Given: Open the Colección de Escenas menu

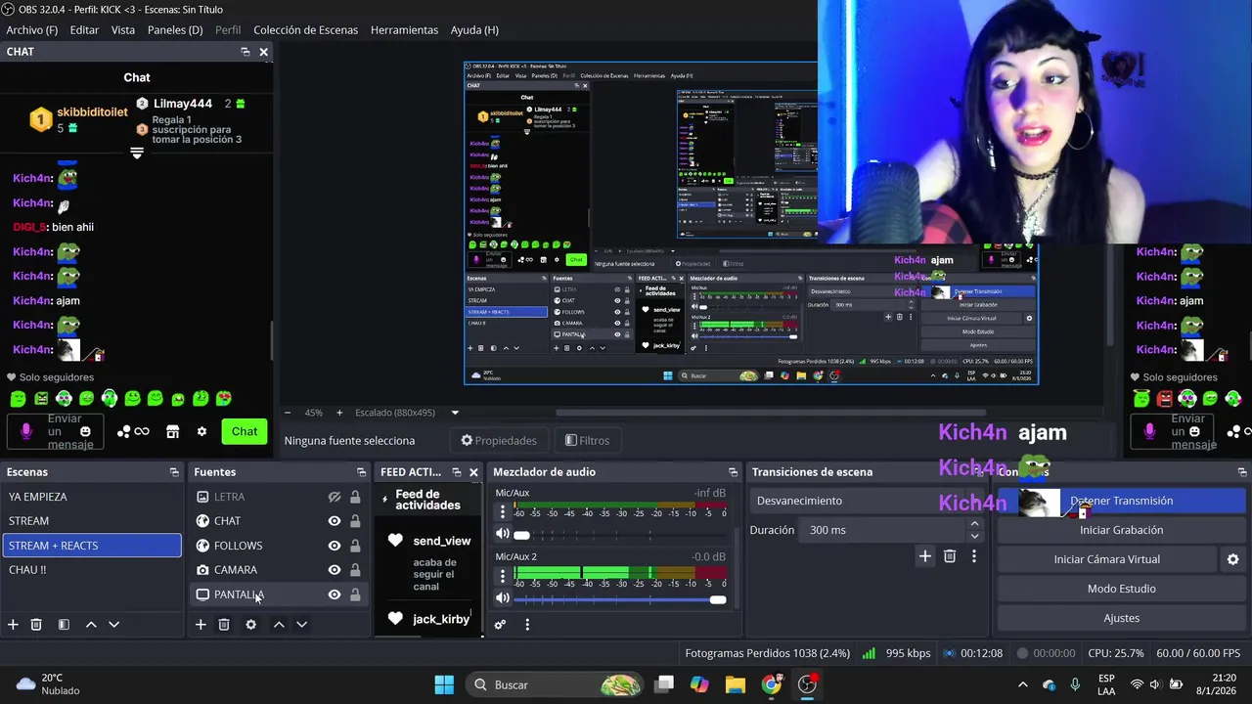Looking at the screenshot, I should coord(306,30).
